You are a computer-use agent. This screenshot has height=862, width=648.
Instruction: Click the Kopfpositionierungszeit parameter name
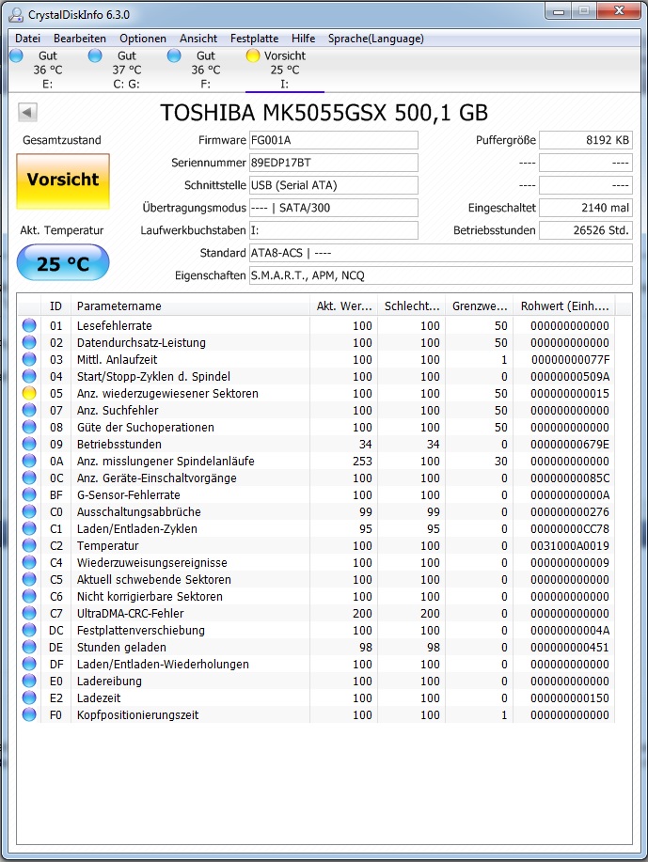click(137, 715)
